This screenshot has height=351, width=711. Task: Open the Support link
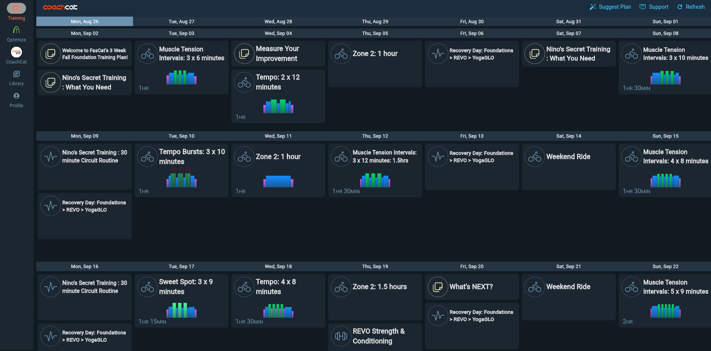tap(654, 7)
